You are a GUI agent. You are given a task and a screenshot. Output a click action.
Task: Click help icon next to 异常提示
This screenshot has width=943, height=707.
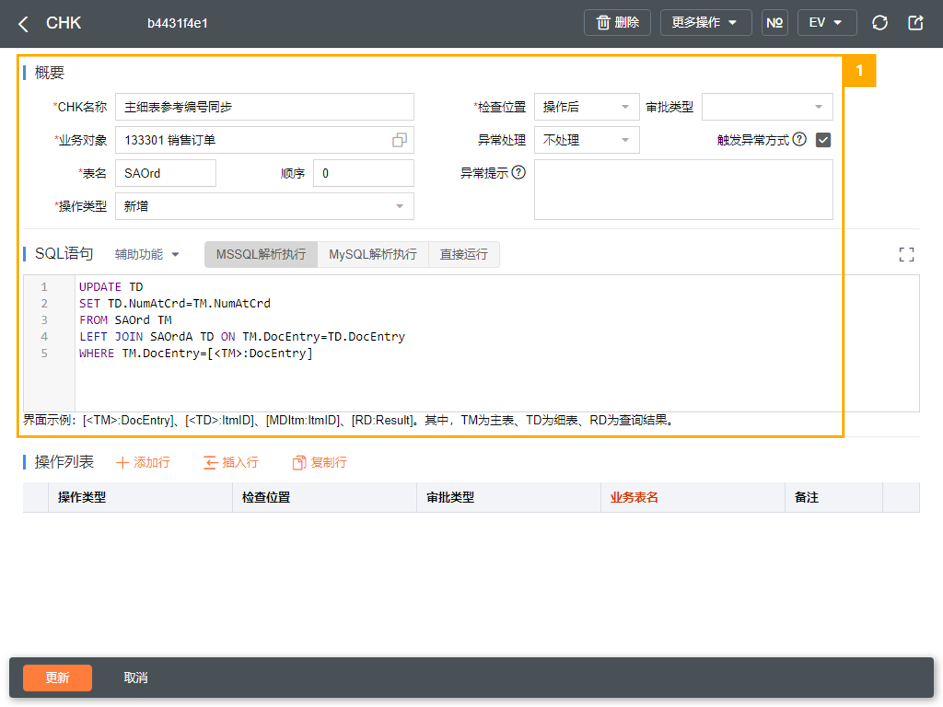click(x=519, y=172)
